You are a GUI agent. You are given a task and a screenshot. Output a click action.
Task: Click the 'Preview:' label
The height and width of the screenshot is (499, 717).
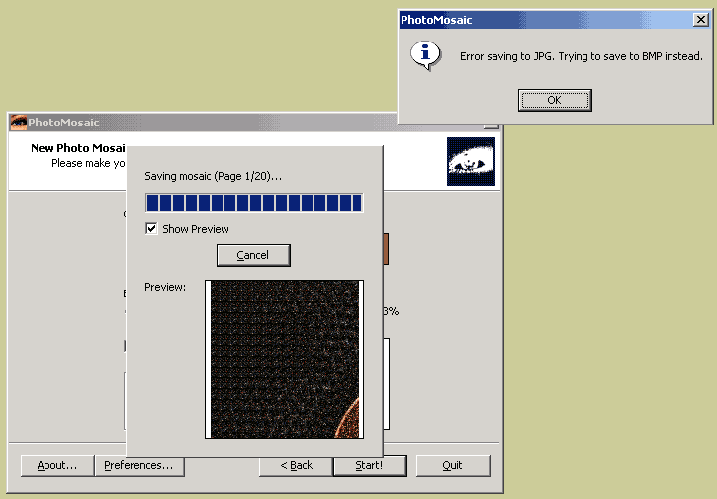[165, 287]
